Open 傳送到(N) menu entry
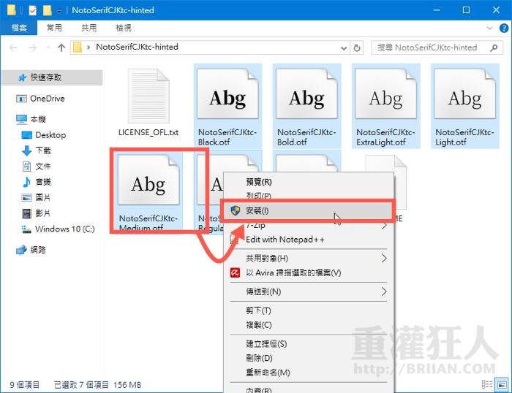512x393 pixels. click(x=309, y=291)
